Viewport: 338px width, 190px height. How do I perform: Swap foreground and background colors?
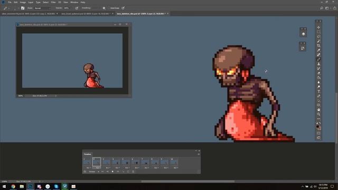[x=320, y=123]
